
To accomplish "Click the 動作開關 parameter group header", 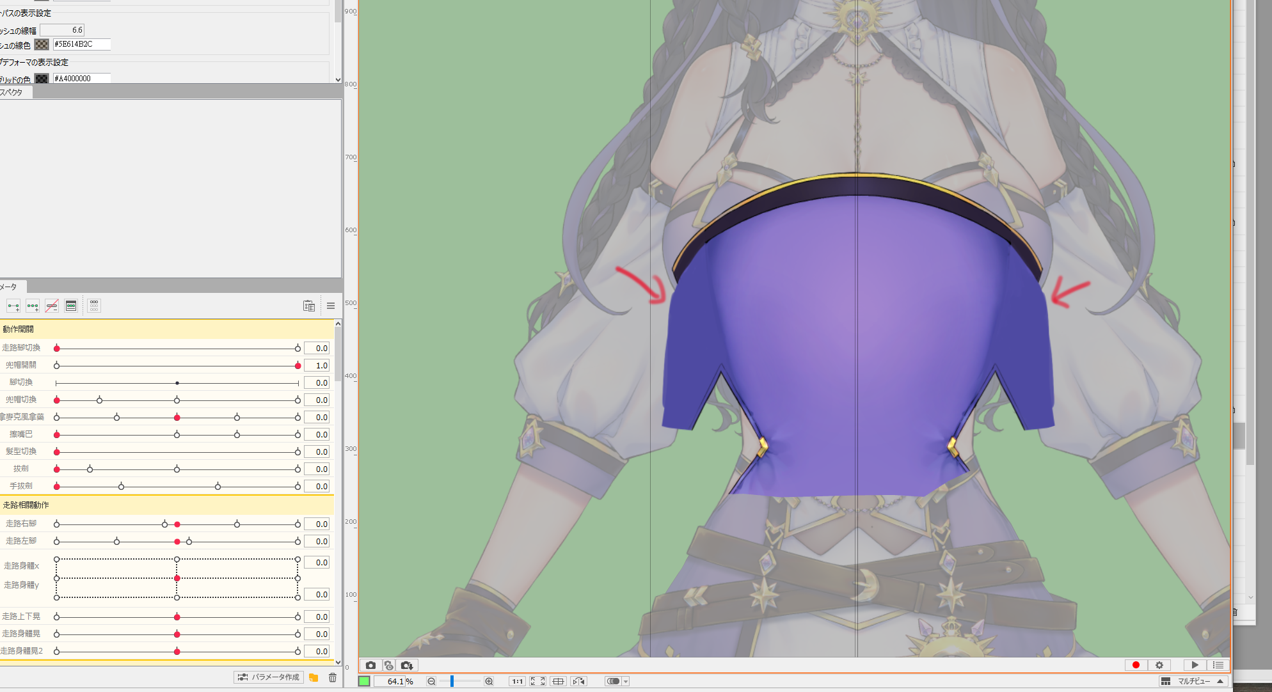I will click(166, 329).
